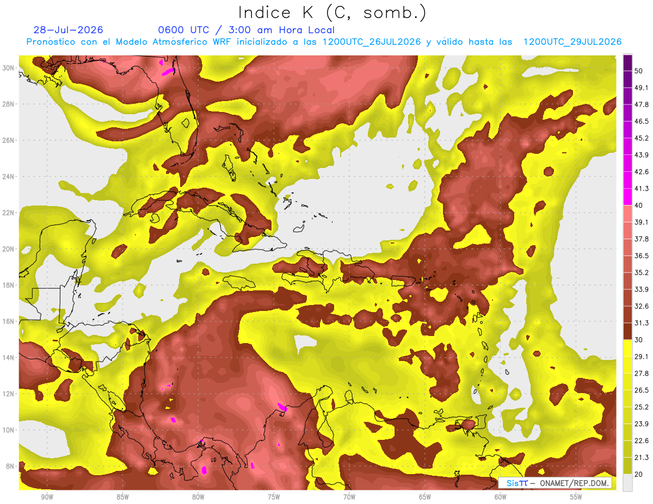Click the color scale value 22.6
This screenshot has width=653, height=504.
coord(641,441)
